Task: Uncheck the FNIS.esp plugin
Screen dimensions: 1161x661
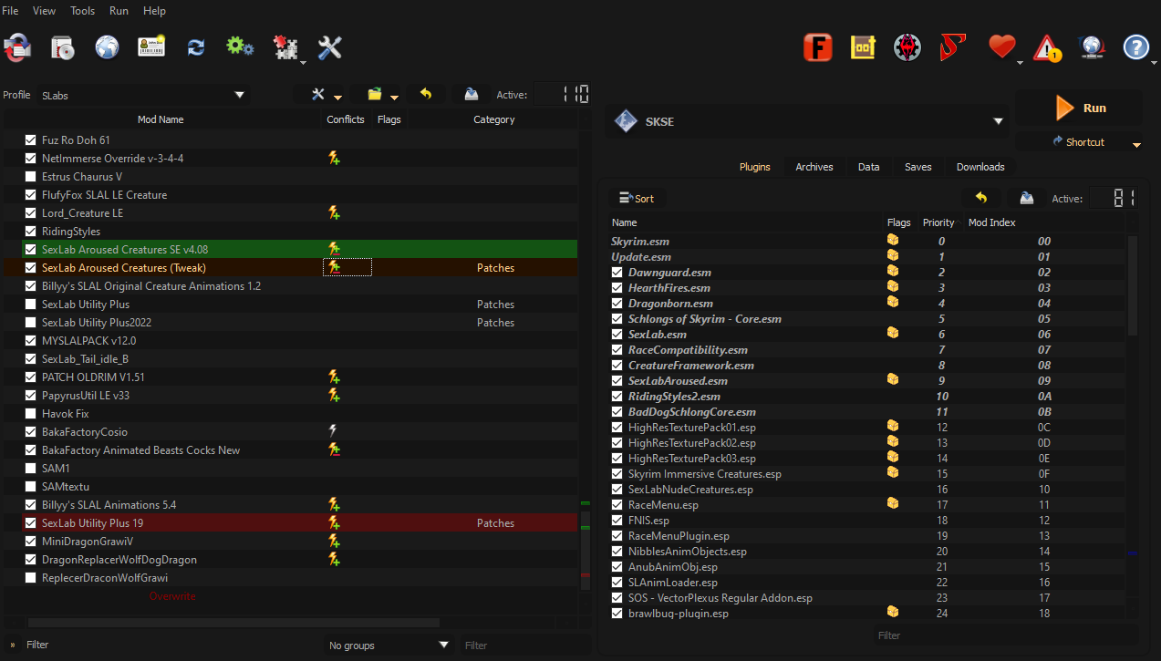Action: coord(617,521)
